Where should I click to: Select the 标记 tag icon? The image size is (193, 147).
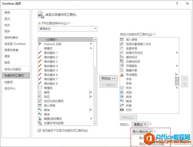(40, 97)
